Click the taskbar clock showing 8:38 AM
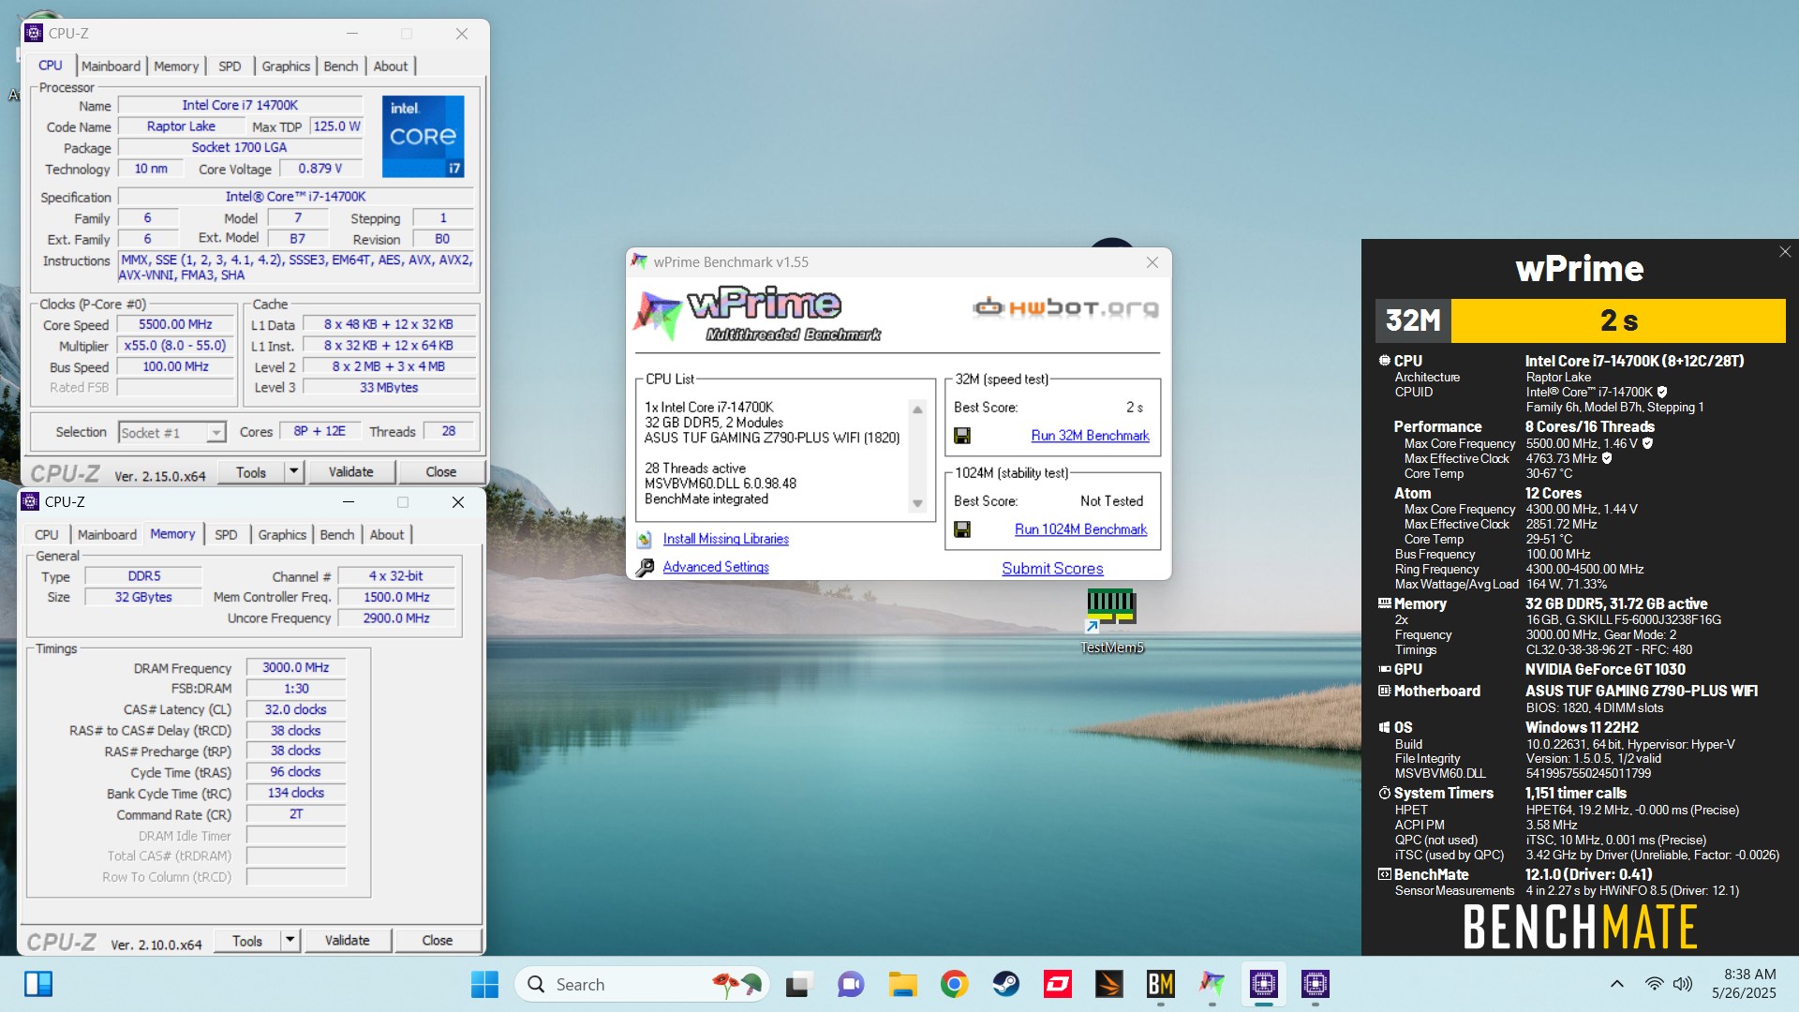1799x1012 pixels. [1744, 984]
